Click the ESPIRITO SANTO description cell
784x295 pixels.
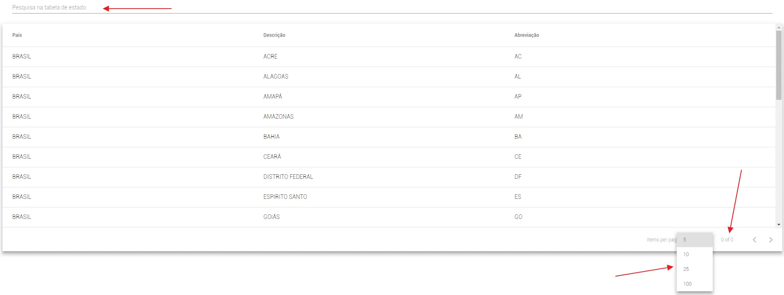coord(285,197)
